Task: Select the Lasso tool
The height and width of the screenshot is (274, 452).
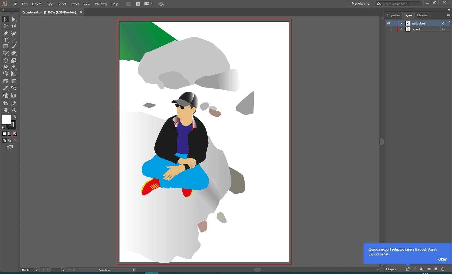Action: [14, 26]
